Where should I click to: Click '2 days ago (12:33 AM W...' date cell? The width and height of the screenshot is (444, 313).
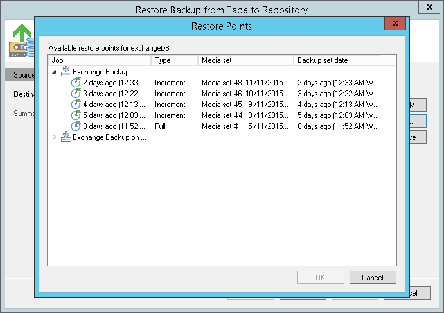338,83
